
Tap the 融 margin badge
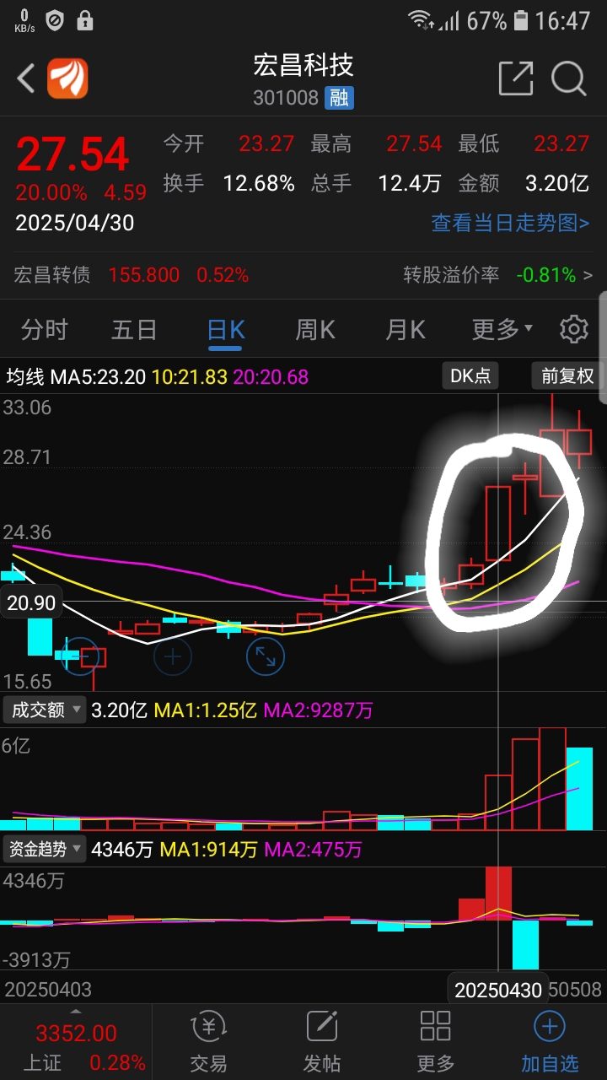click(339, 98)
